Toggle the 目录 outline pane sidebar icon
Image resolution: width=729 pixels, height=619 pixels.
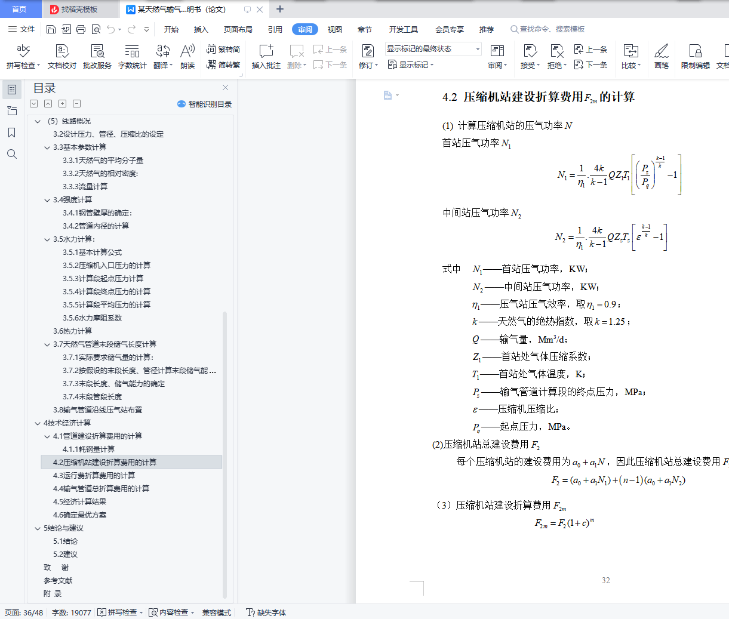coord(11,90)
